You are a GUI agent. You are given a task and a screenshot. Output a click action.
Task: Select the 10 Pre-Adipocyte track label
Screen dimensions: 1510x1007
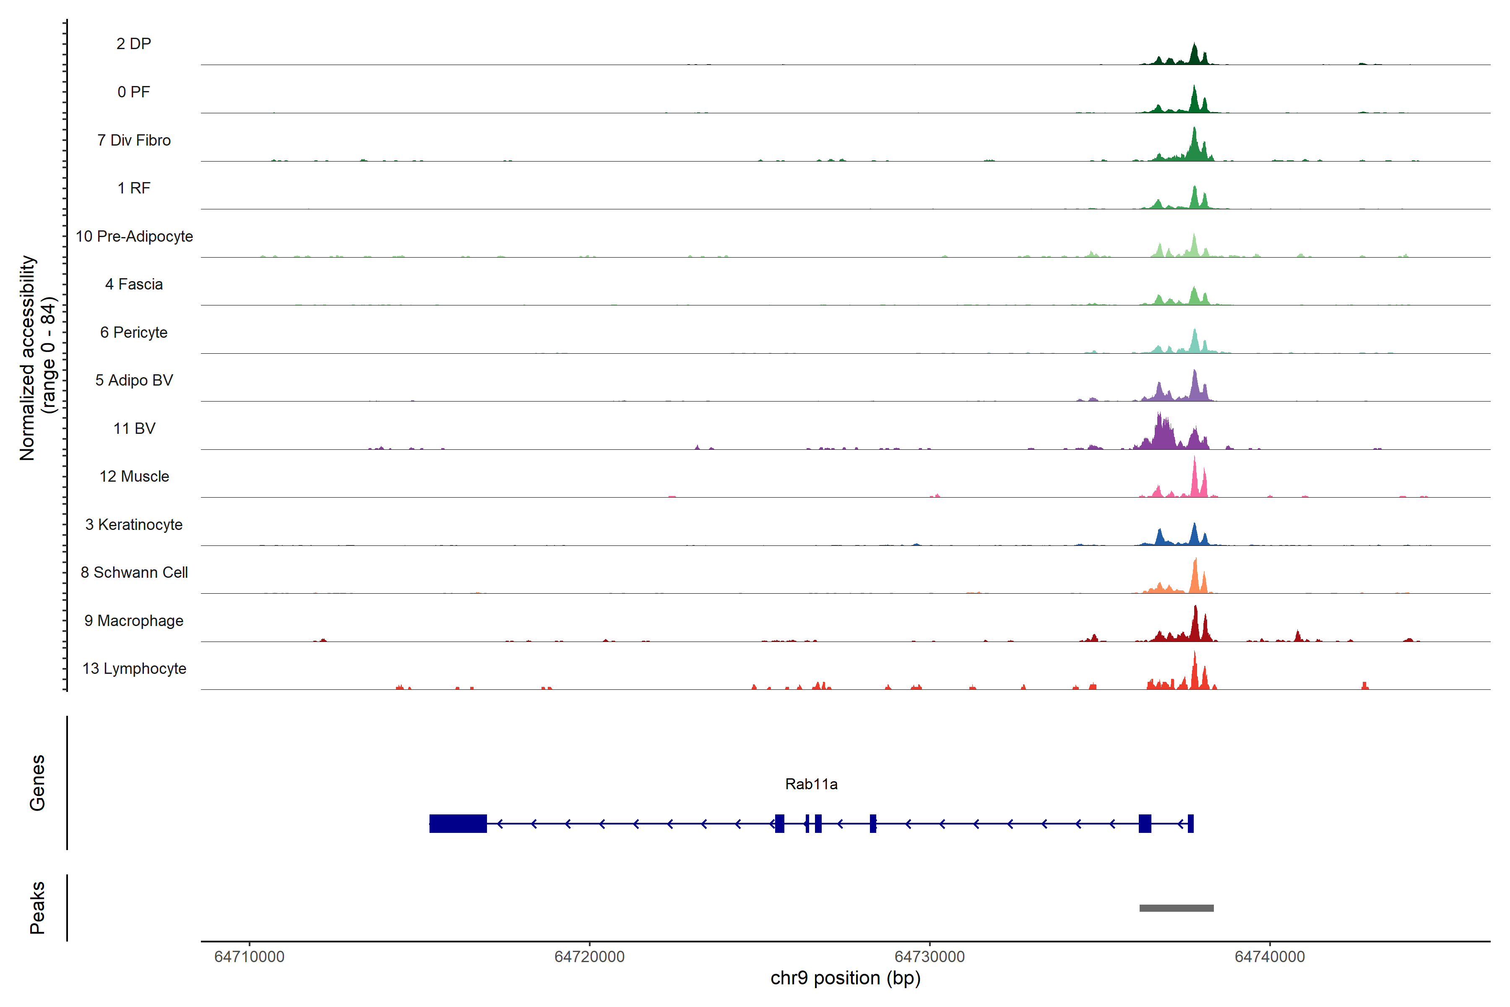click(133, 236)
